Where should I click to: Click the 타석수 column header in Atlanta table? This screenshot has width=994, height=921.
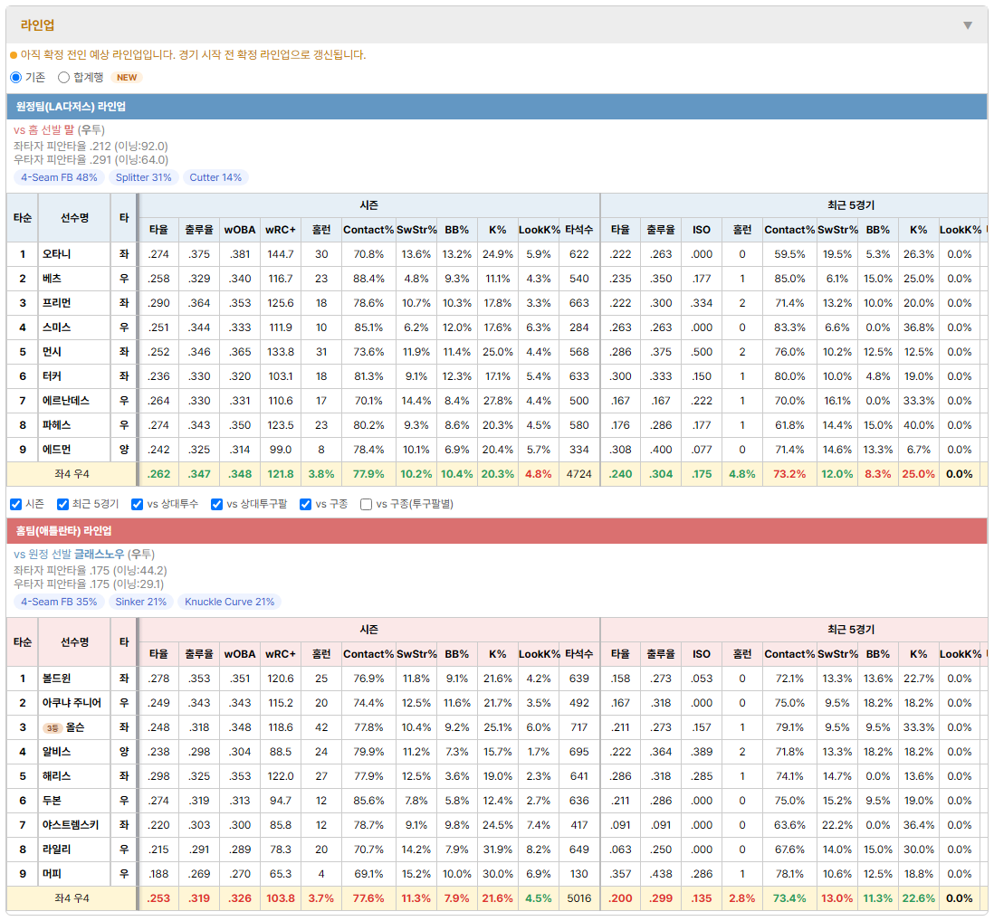click(x=579, y=654)
